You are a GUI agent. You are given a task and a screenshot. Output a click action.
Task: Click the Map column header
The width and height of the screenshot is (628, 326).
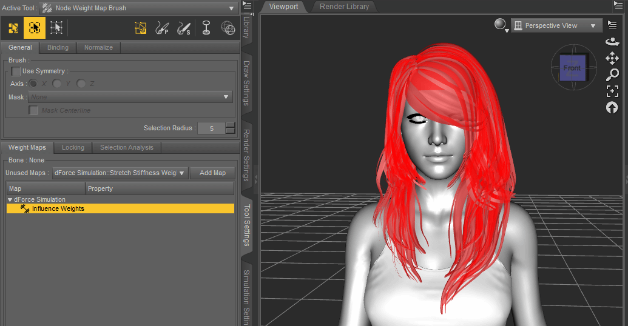pos(46,188)
